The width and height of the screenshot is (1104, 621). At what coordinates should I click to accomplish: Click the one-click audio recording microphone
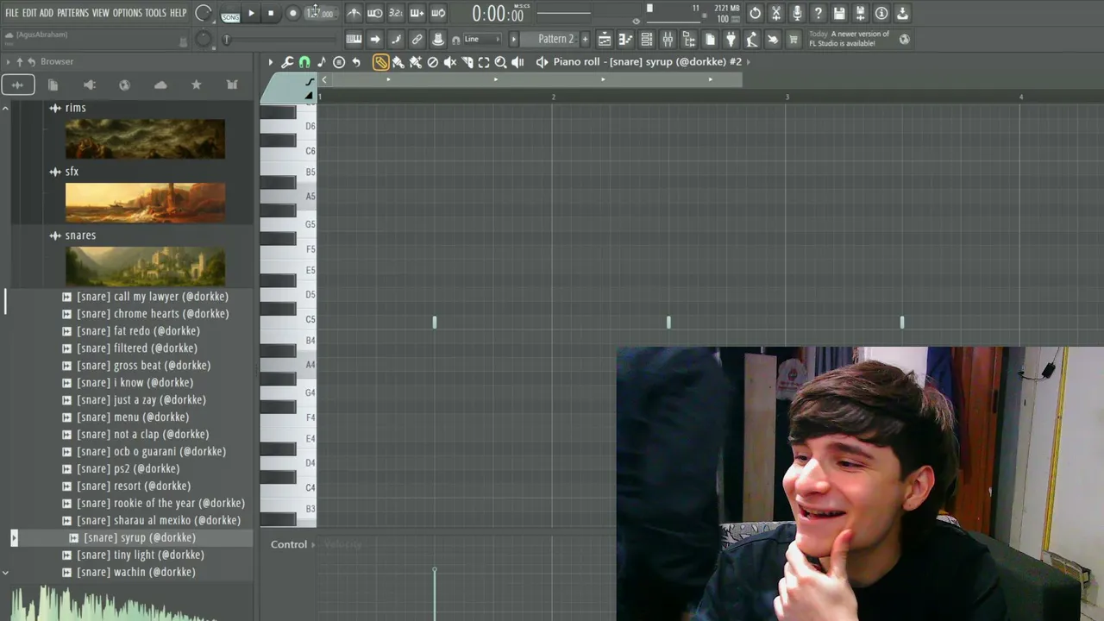pos(797,13)
